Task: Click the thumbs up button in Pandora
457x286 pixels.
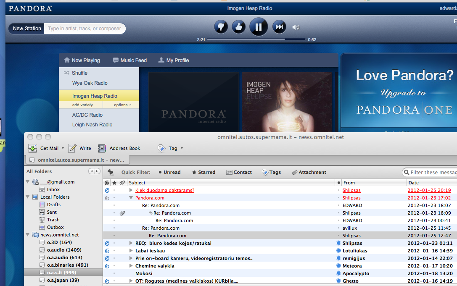Action: point(238,27)
